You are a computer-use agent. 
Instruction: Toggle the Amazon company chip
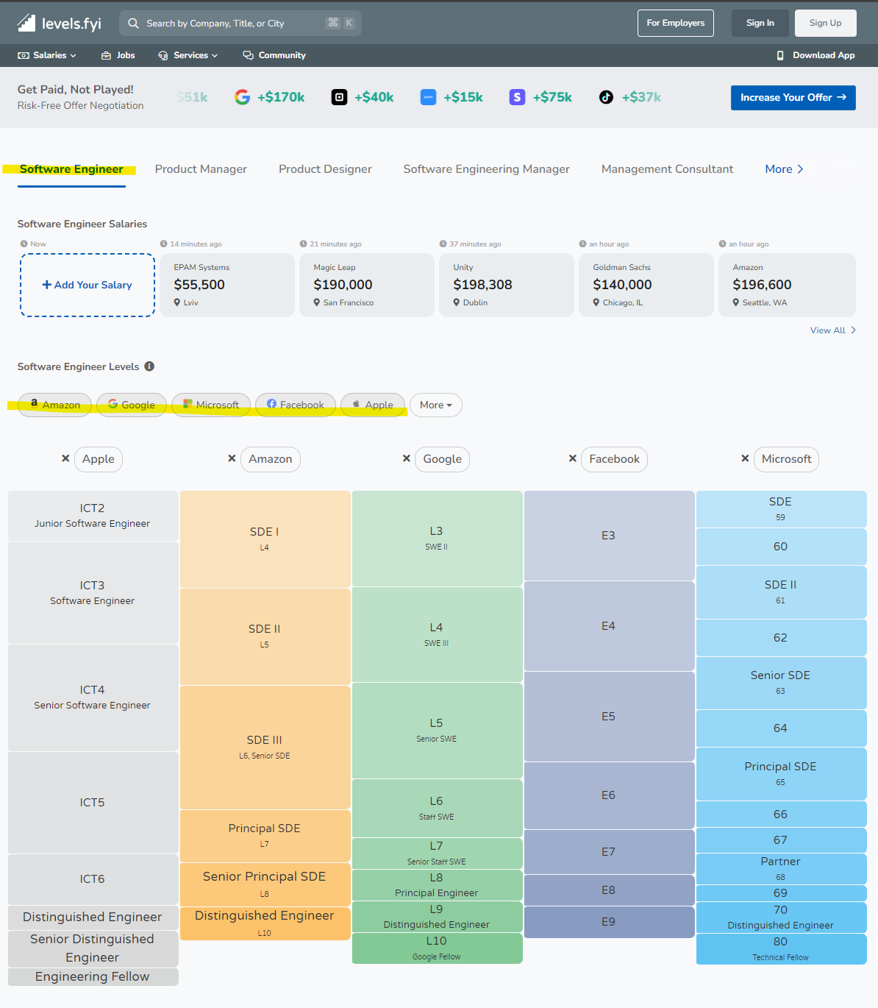click(x=55, y=405)
